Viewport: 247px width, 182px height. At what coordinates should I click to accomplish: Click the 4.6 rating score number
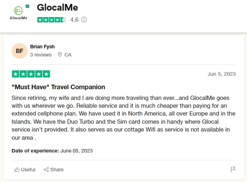click(x=74, y=20)
